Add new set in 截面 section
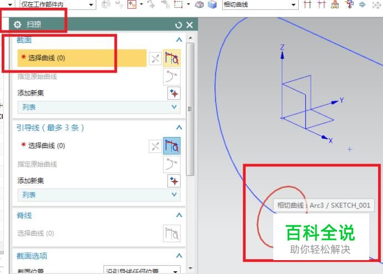The image size is (383, 274). pyautogui.click(x=174, y=93)
